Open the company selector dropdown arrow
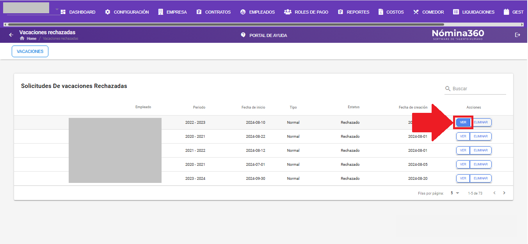The image size is (528, 244). click(57, 9)
